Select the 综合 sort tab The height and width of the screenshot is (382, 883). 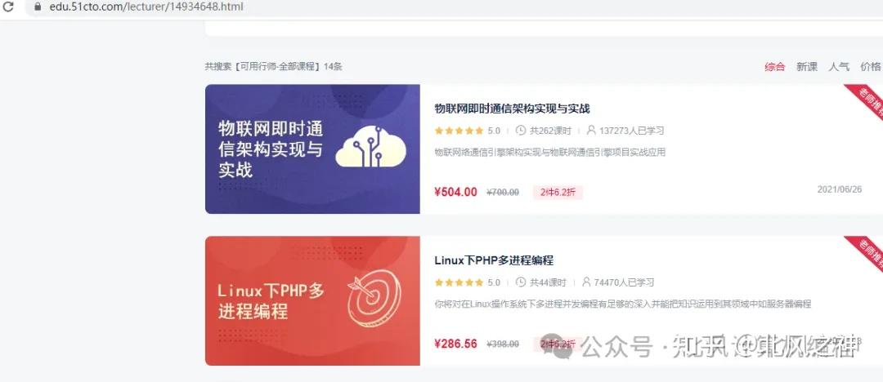[x=774, y=66]
